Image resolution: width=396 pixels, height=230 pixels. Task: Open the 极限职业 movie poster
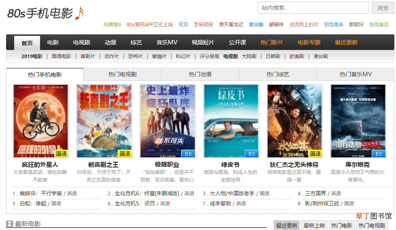(x=168, y=121)
